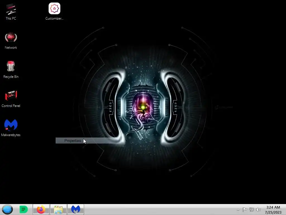Choose Properties in the context menu
The width and height of the screenshot is (286, 215).
[x=88, y=141]
